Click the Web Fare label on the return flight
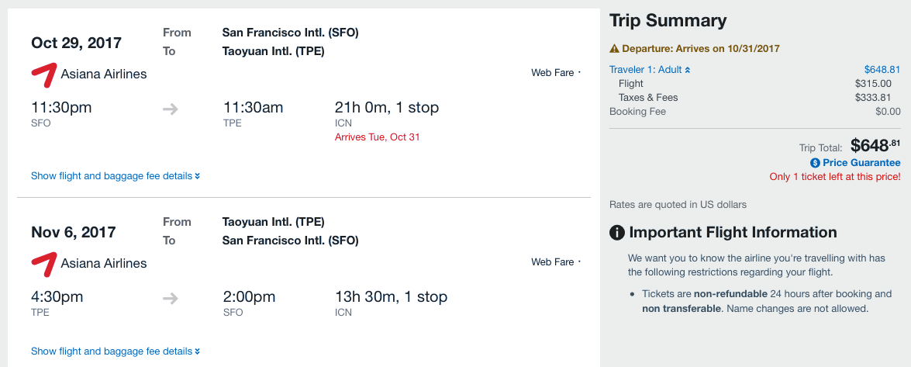This screenshot has height=367, width=911. [553, 262]
